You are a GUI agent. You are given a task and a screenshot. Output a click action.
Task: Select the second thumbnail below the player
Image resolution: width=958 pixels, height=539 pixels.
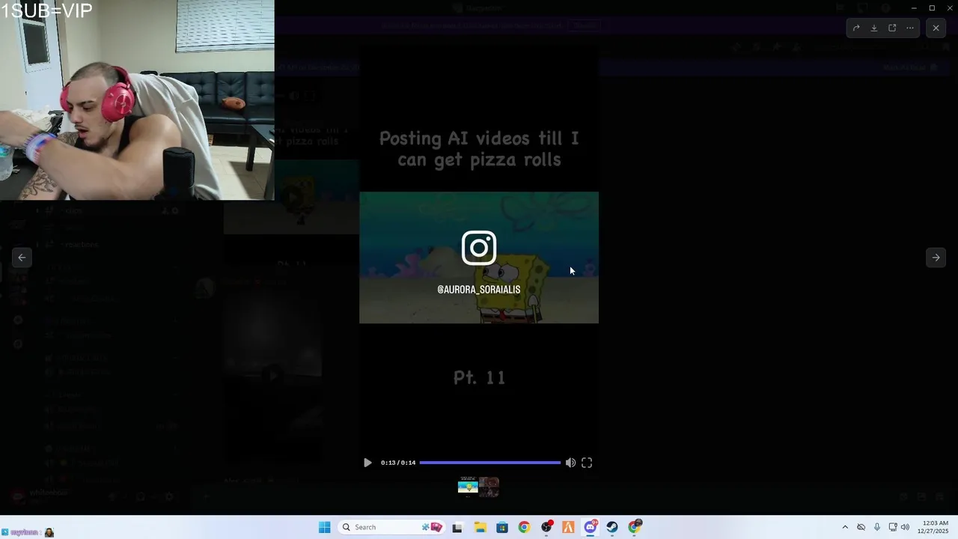(489, 487)
